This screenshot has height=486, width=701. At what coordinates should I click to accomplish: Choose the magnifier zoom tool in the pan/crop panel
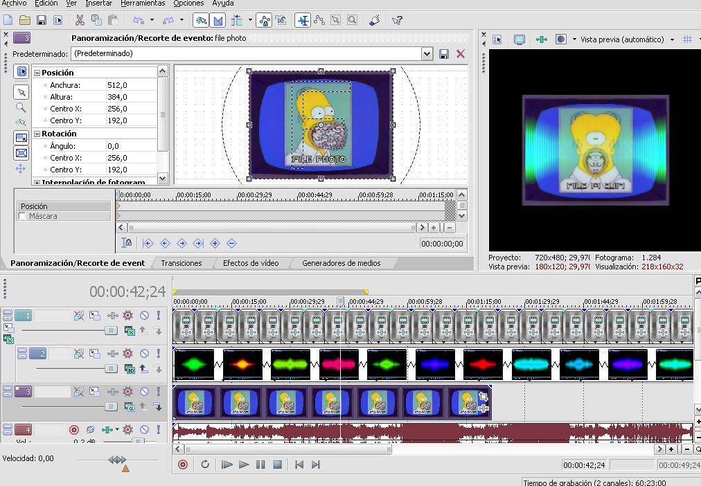21,107
